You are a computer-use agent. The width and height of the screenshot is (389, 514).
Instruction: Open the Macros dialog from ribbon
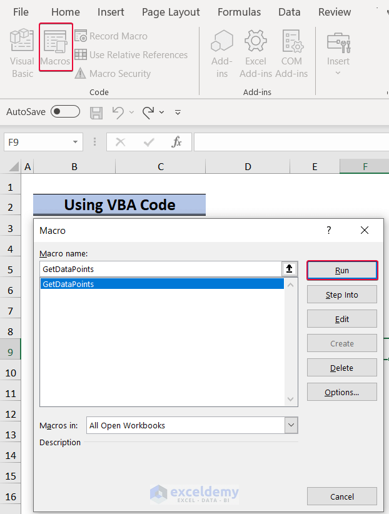(56, 47)
